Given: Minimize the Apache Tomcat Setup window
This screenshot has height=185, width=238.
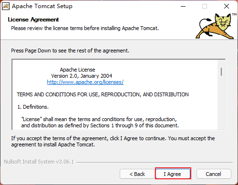Looking at the screenshot, I should click(x=183, y=6).
